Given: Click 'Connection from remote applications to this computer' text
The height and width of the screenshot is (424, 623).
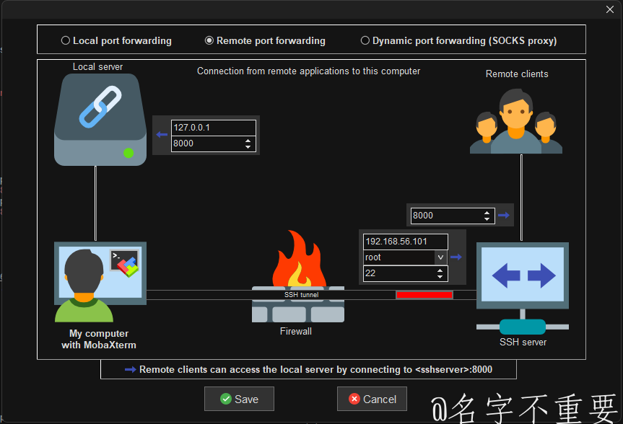Looking at the screenshot, I should point(308,71).
